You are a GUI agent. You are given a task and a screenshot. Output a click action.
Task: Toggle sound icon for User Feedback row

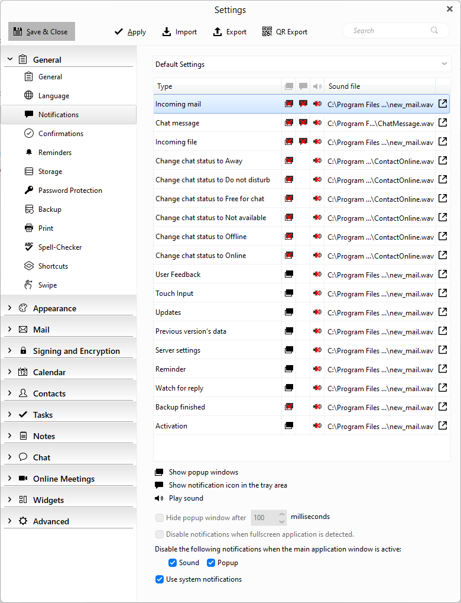317,275
